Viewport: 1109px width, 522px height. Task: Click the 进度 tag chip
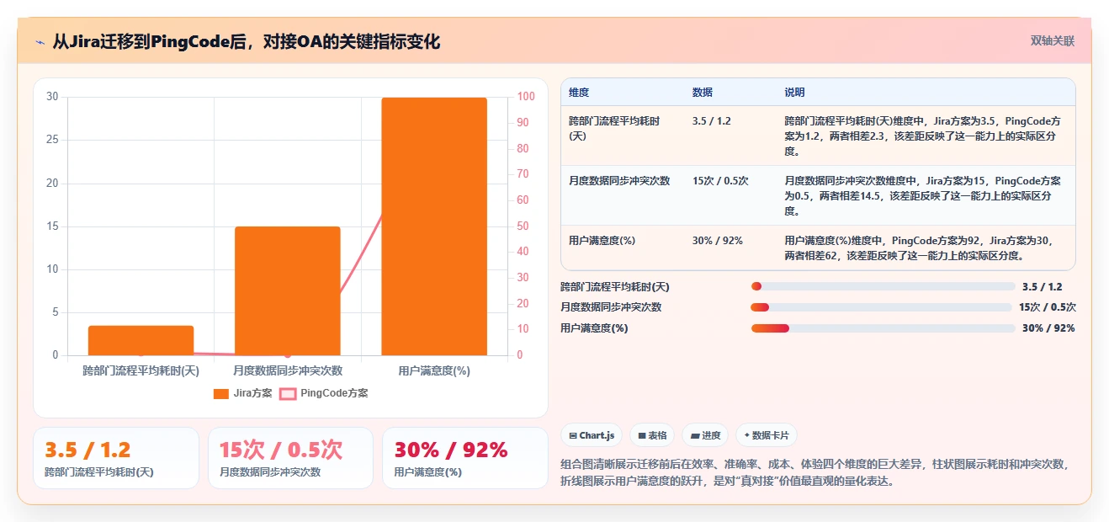705,435
